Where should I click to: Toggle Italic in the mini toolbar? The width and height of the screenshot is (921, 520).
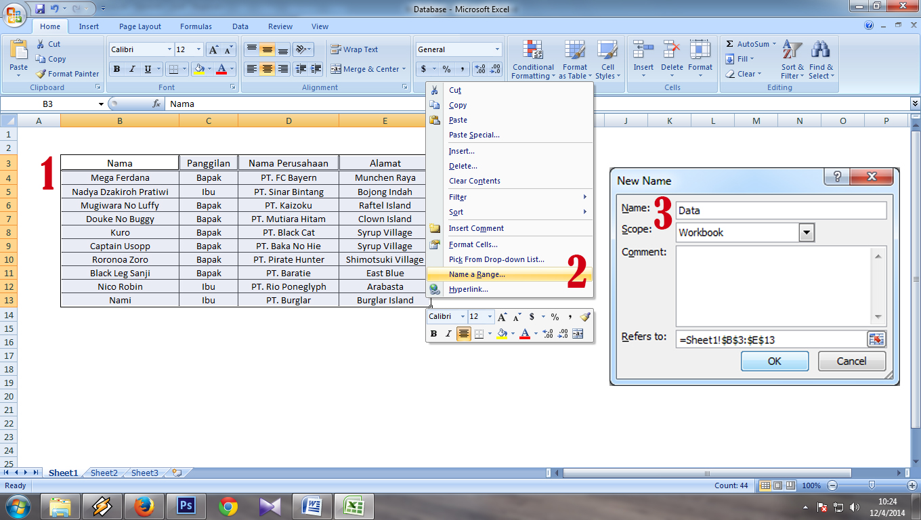click(448, 334)
